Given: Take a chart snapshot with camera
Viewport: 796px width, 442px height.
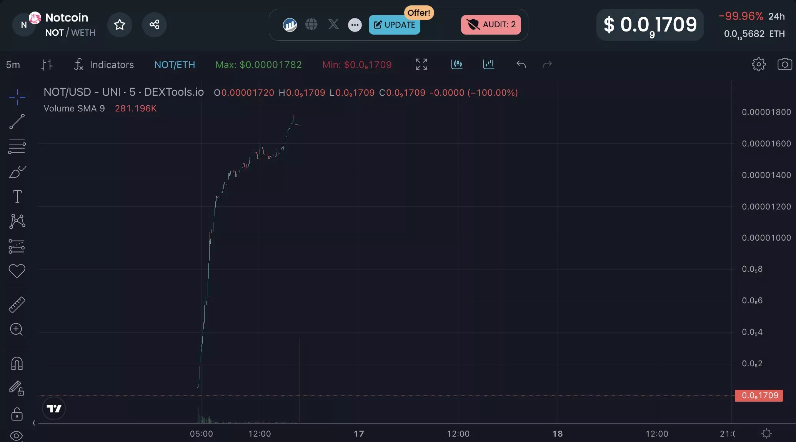Looking at the screenshot, I should 785,64.
